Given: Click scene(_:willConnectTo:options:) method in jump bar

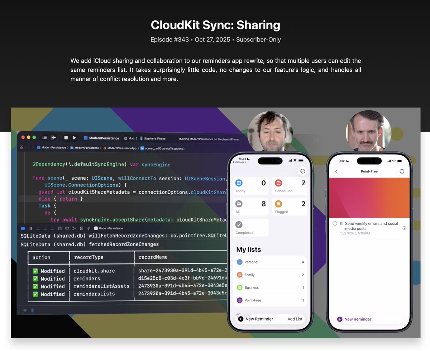Looking at the screenshot, I should coord(162,148).
